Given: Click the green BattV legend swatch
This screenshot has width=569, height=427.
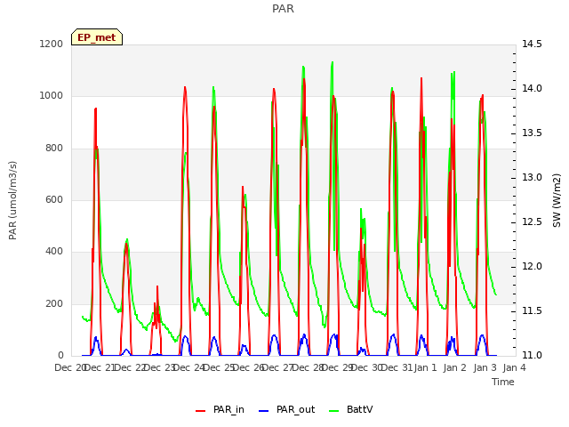Looking at the screenshot, I should [x=334, y=411].
